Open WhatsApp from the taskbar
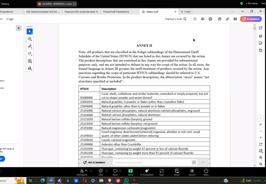Viewport: 266px width, 184px height. 126,181
